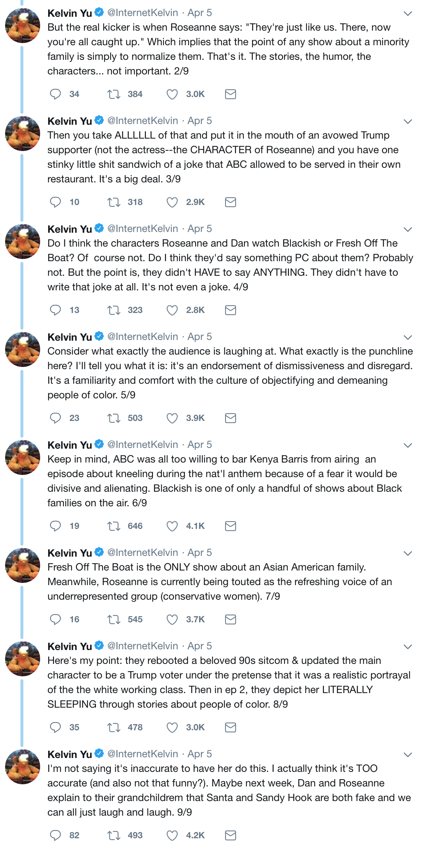This screenshot has height=847, width=421.
Task: Open more options on the 9/9 tweet
Action: click(x=408, y=755)
